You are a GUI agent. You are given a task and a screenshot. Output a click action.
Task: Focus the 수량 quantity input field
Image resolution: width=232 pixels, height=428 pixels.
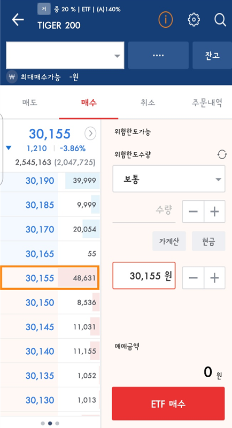click(144, 212)
